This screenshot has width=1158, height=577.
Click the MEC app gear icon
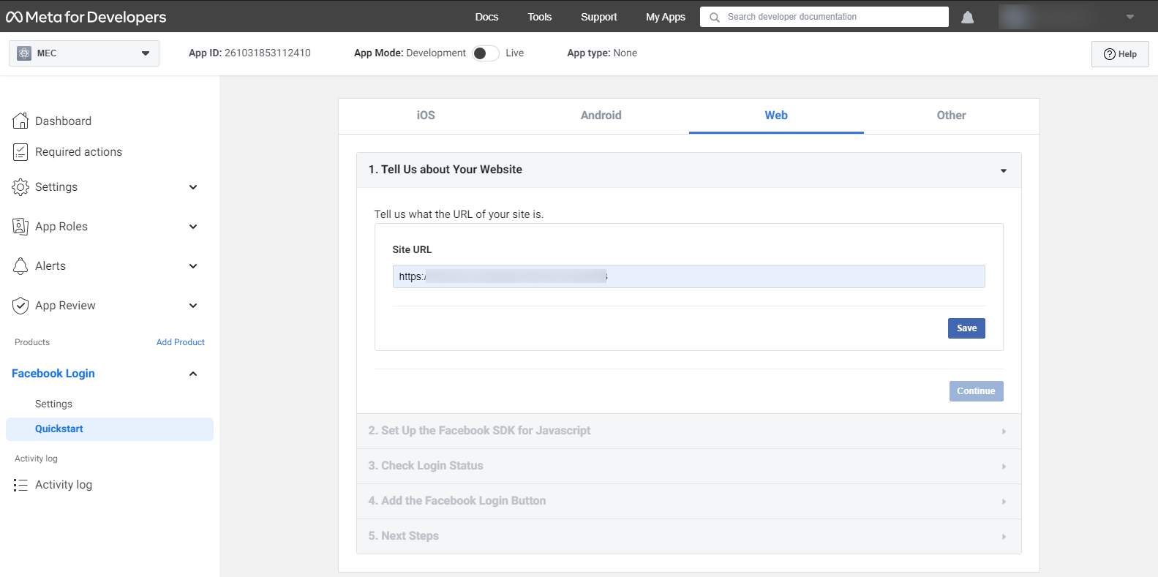click(24, 53)
